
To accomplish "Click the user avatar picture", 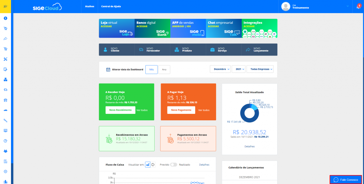I will 285,6.
